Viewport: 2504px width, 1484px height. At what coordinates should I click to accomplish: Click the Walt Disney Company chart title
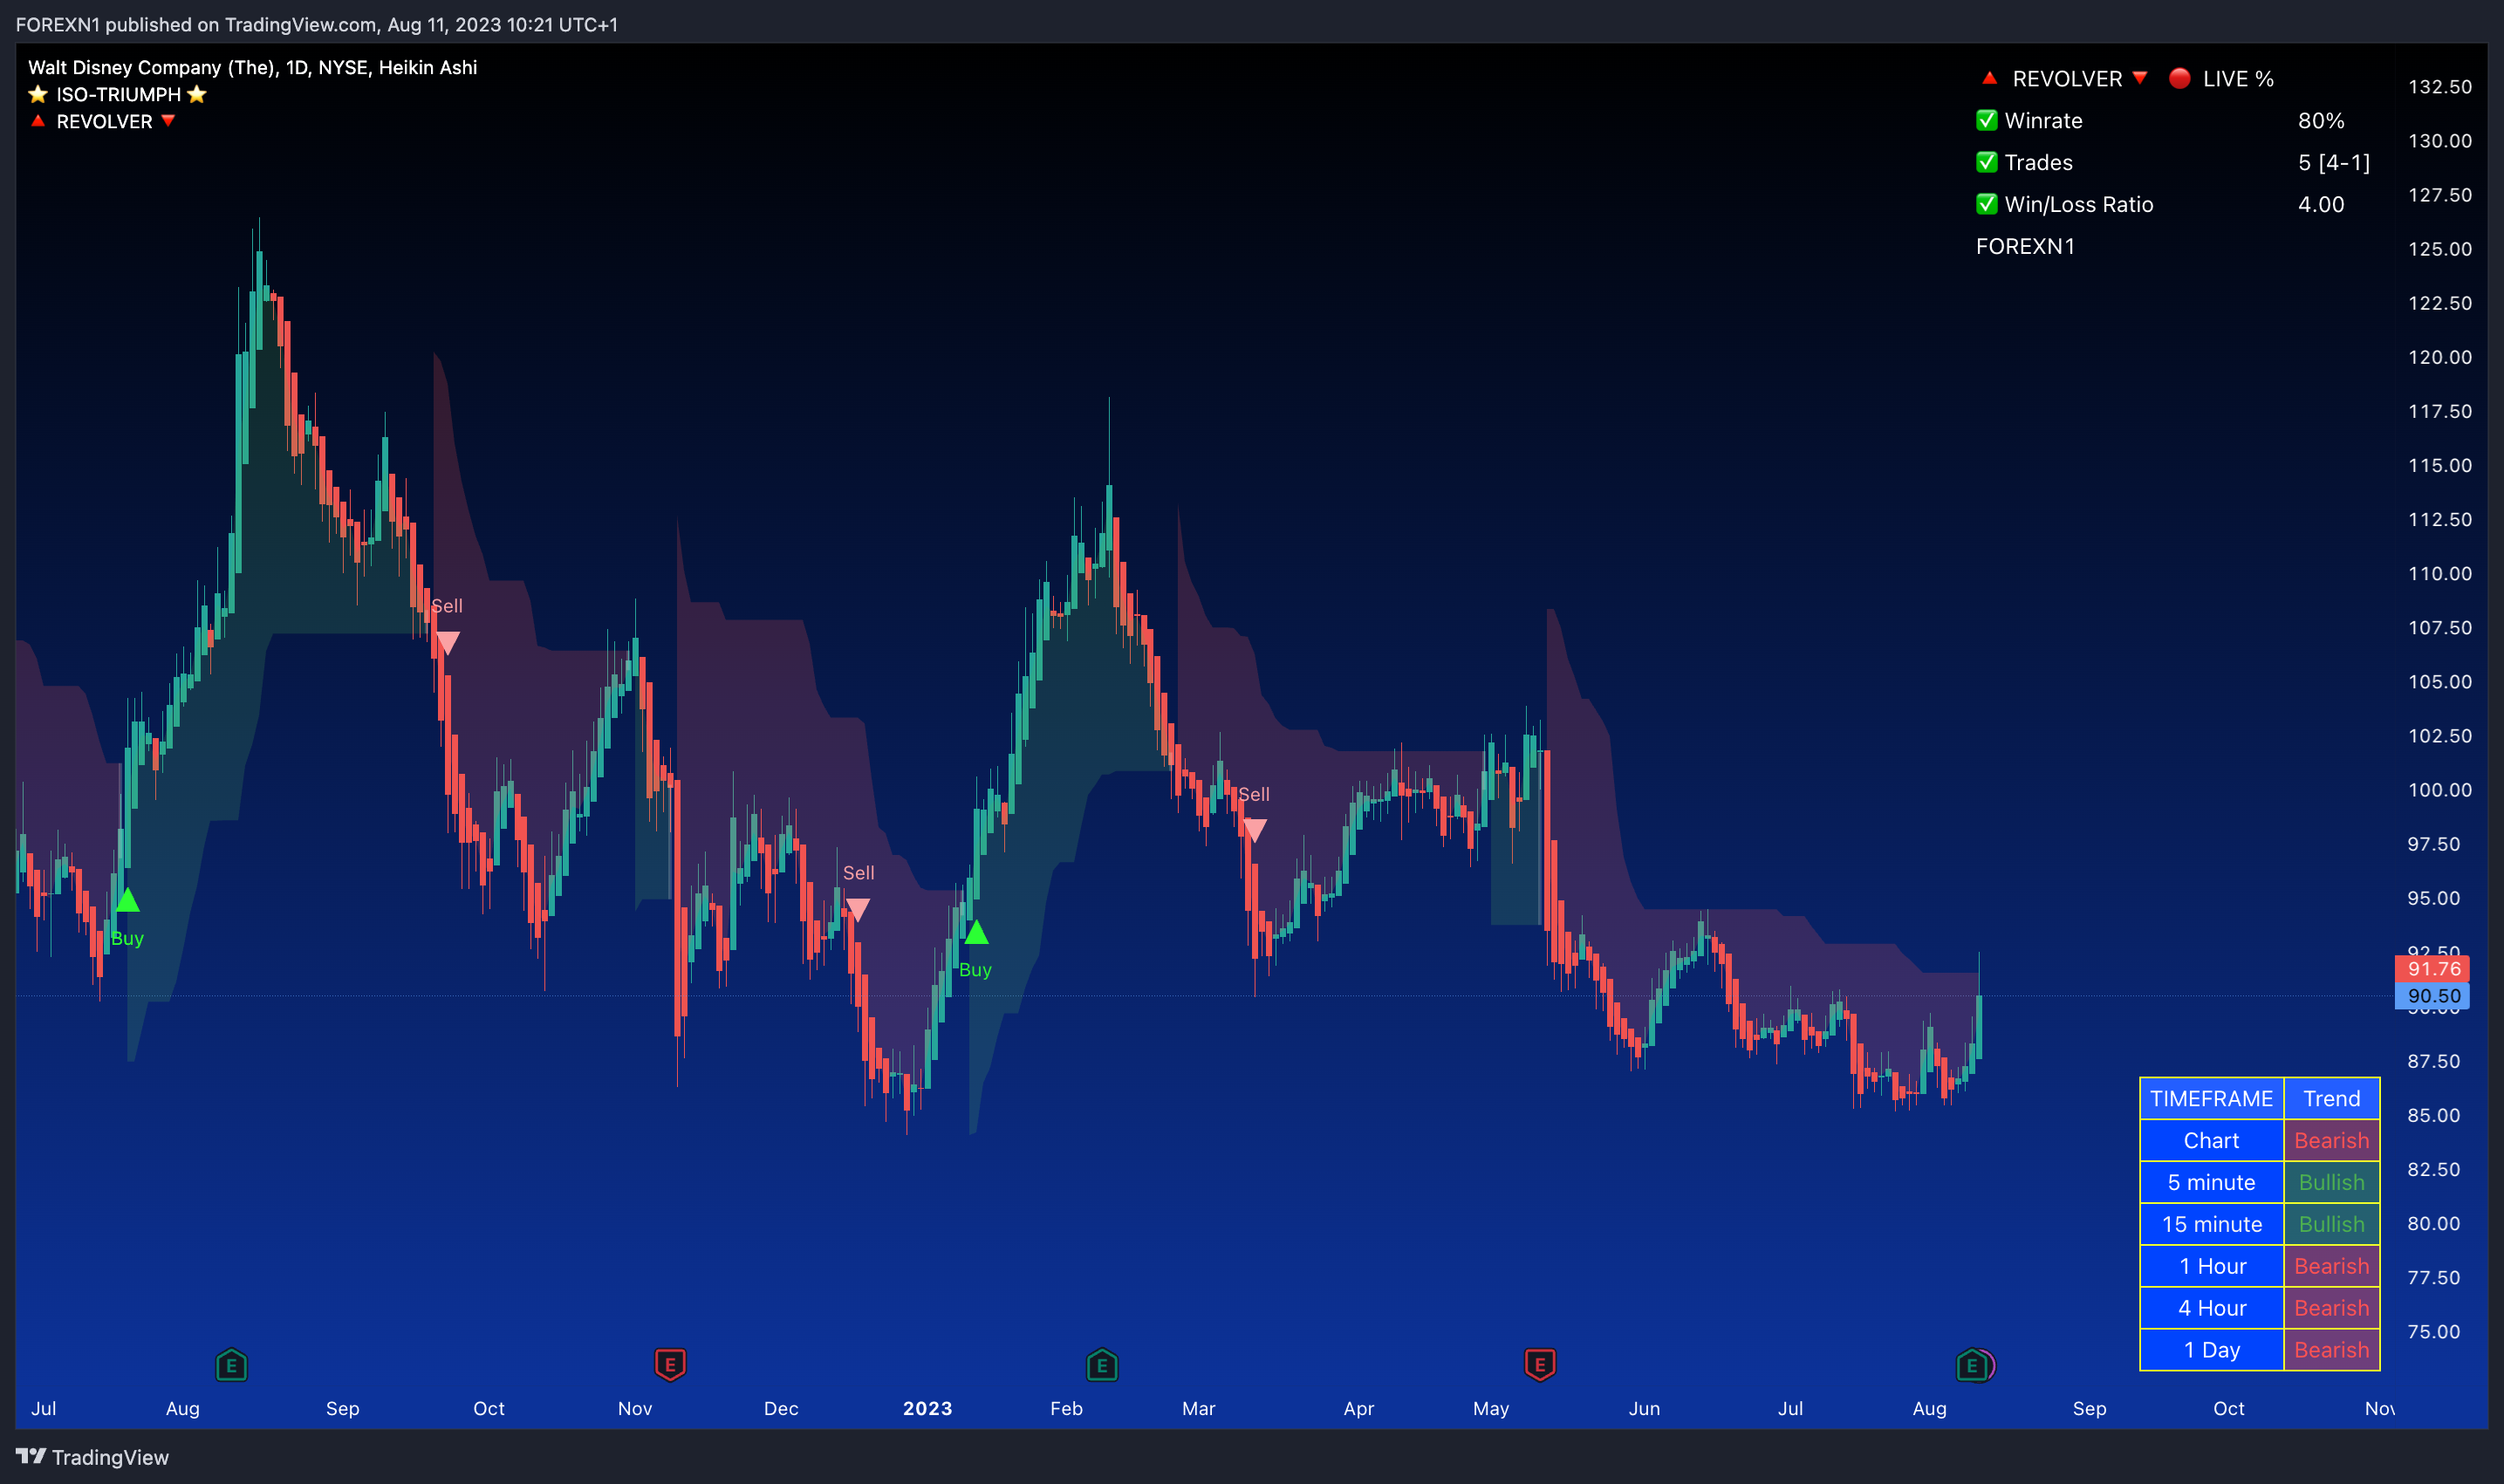[252, 67]
